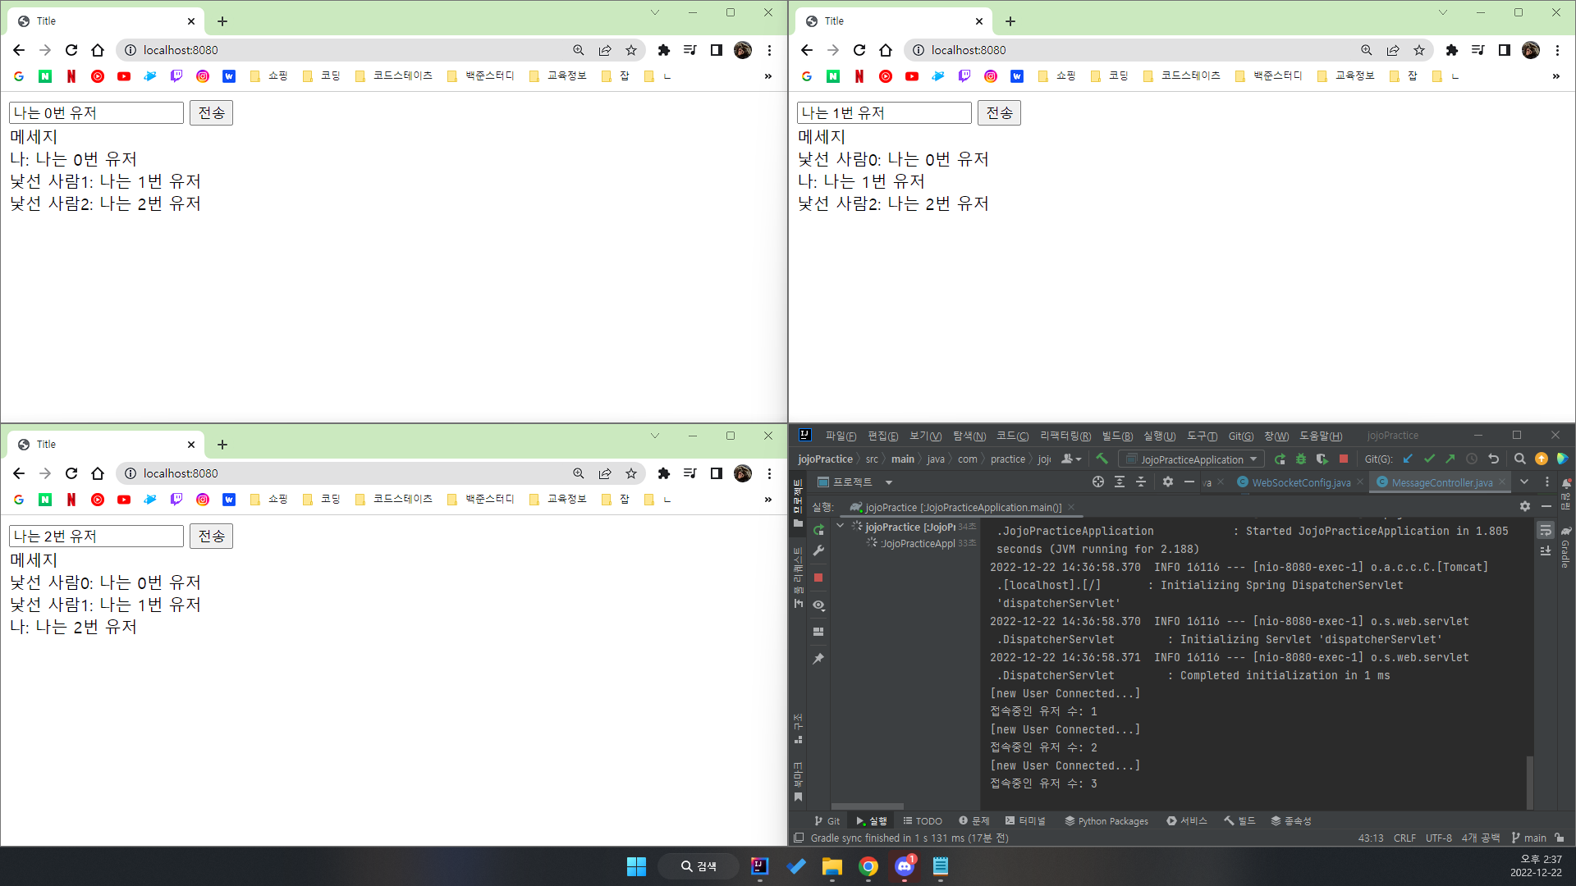Click Git update project blue arrow icon

1409,459
